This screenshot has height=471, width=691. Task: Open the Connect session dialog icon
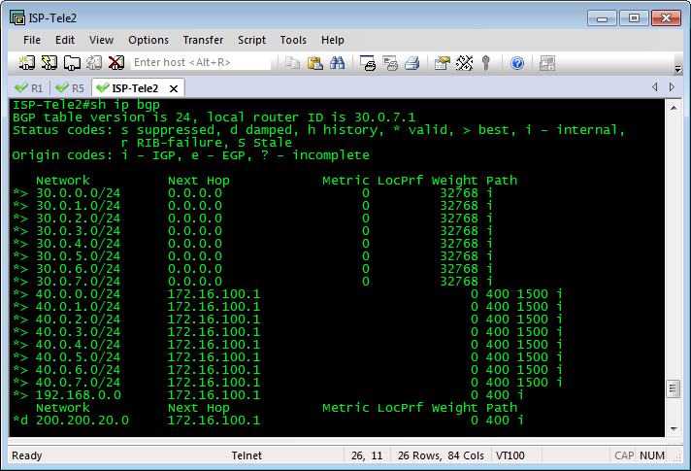(72, 63)
